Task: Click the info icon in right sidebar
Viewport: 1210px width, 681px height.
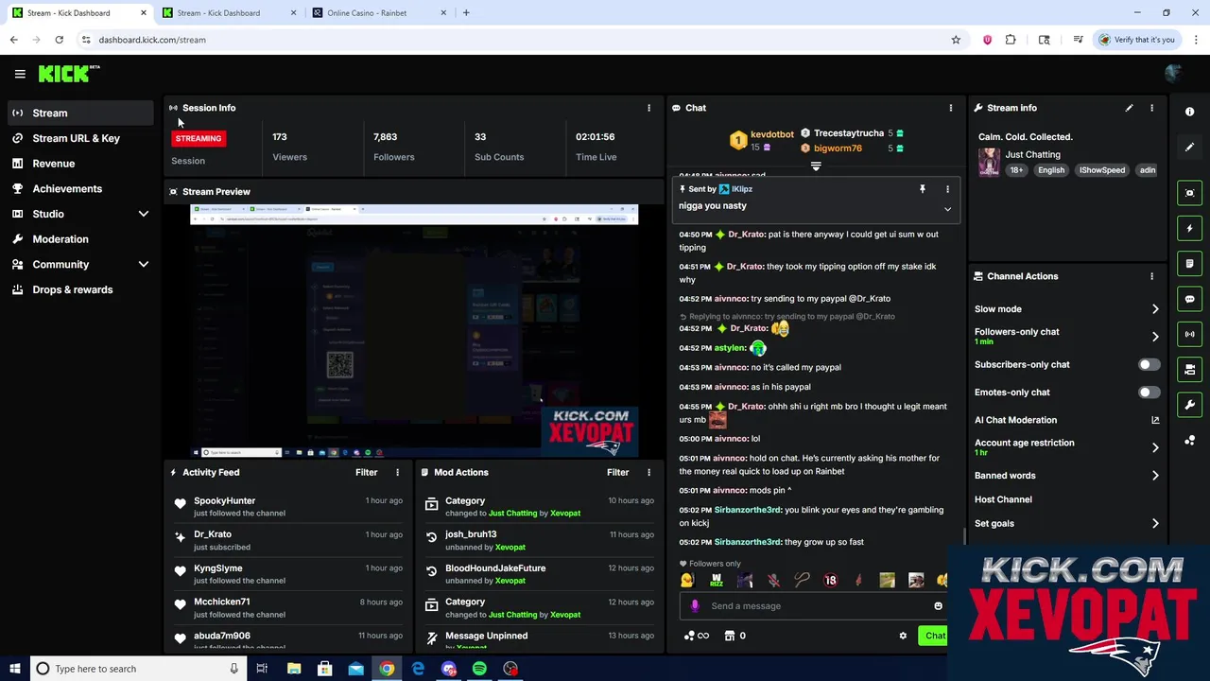Action: tap(1190, 112)
